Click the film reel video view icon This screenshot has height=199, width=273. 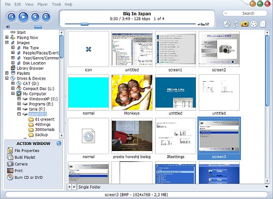[x=253, y=24]
